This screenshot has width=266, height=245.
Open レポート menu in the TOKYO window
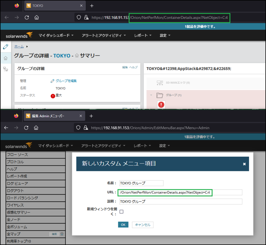[x=143, y=35]
